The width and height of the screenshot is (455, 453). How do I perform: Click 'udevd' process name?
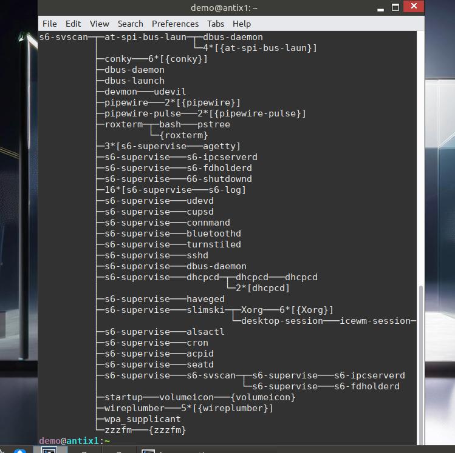(x=200, y=201)
